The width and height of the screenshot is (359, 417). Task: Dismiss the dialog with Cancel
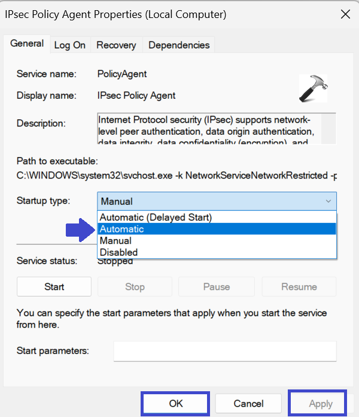[x=248, y=404]
